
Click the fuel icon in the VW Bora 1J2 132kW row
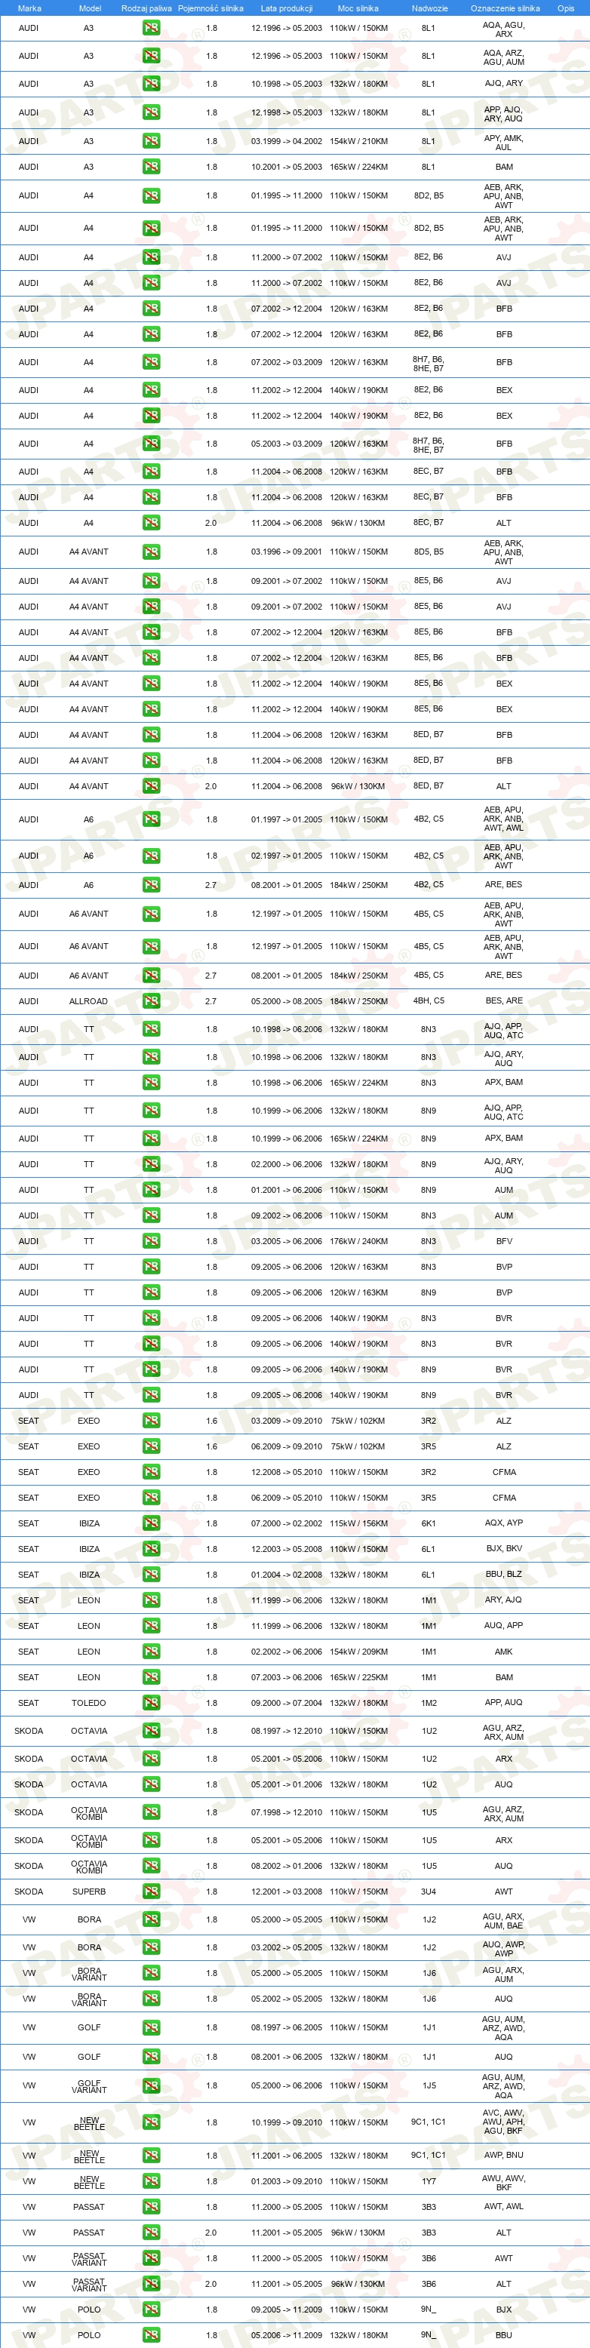(152, 1947)
